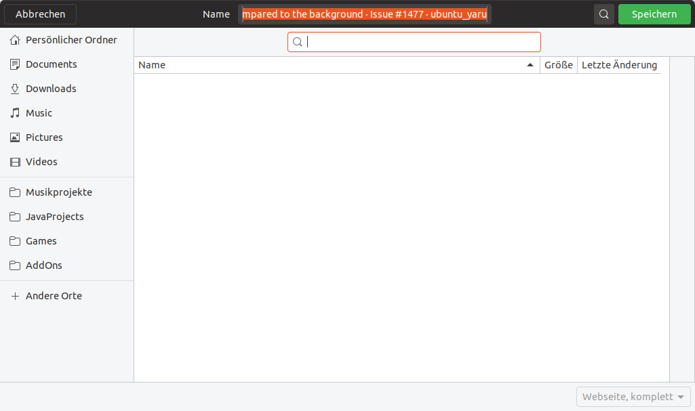The width and height of the screenshot is (695, 411).
Task: Open the Games bookmark folder
Action: tap(66, 240)
